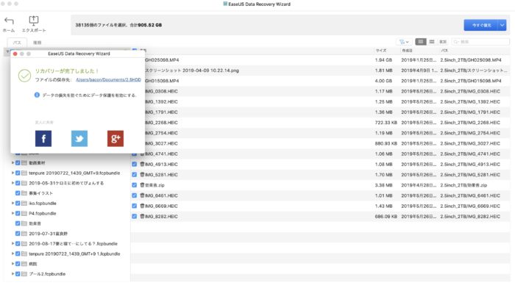Select GH015098.MP4 file row
Viewport: 515px width, 288px height.
click(321, 81)
